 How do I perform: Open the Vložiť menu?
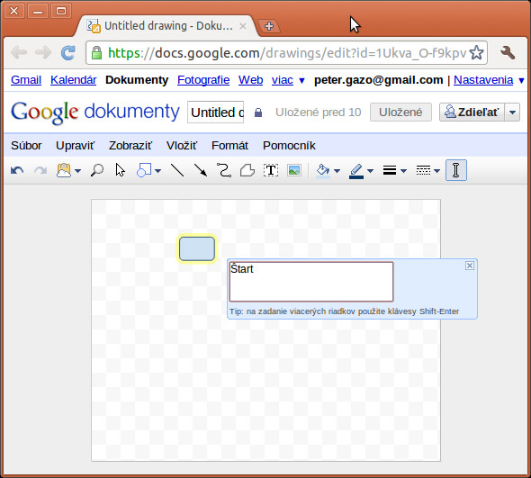pyautogui.click(x=182, y=146)
